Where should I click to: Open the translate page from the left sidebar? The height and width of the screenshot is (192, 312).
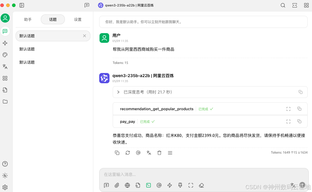click(x=5, y=67)
